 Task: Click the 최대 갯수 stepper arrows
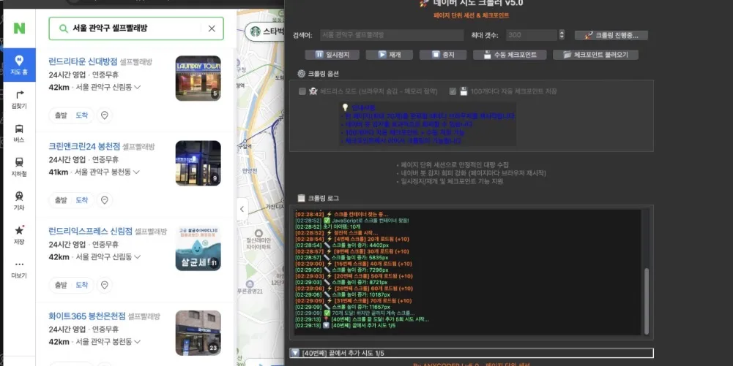562,35
